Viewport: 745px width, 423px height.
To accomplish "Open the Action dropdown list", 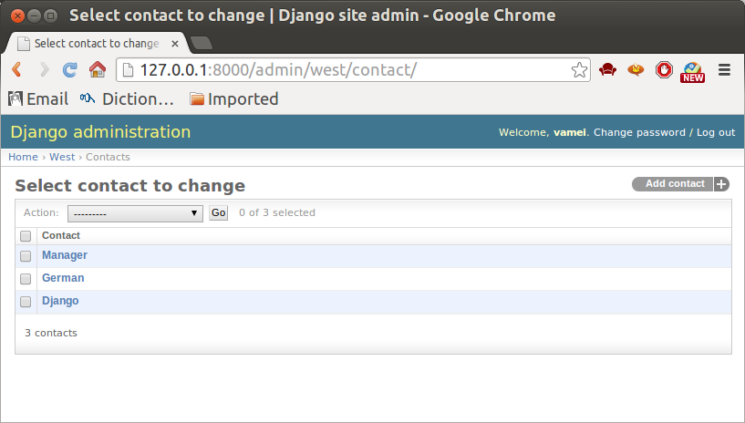I will [x=135, y=213].
